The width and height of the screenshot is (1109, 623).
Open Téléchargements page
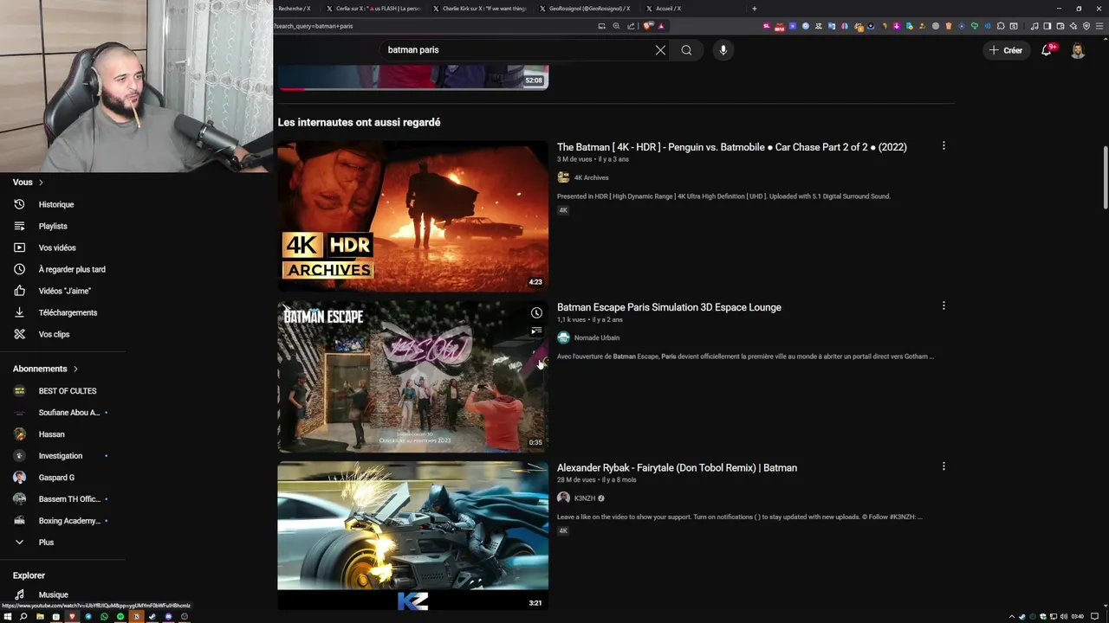[68, 312]
